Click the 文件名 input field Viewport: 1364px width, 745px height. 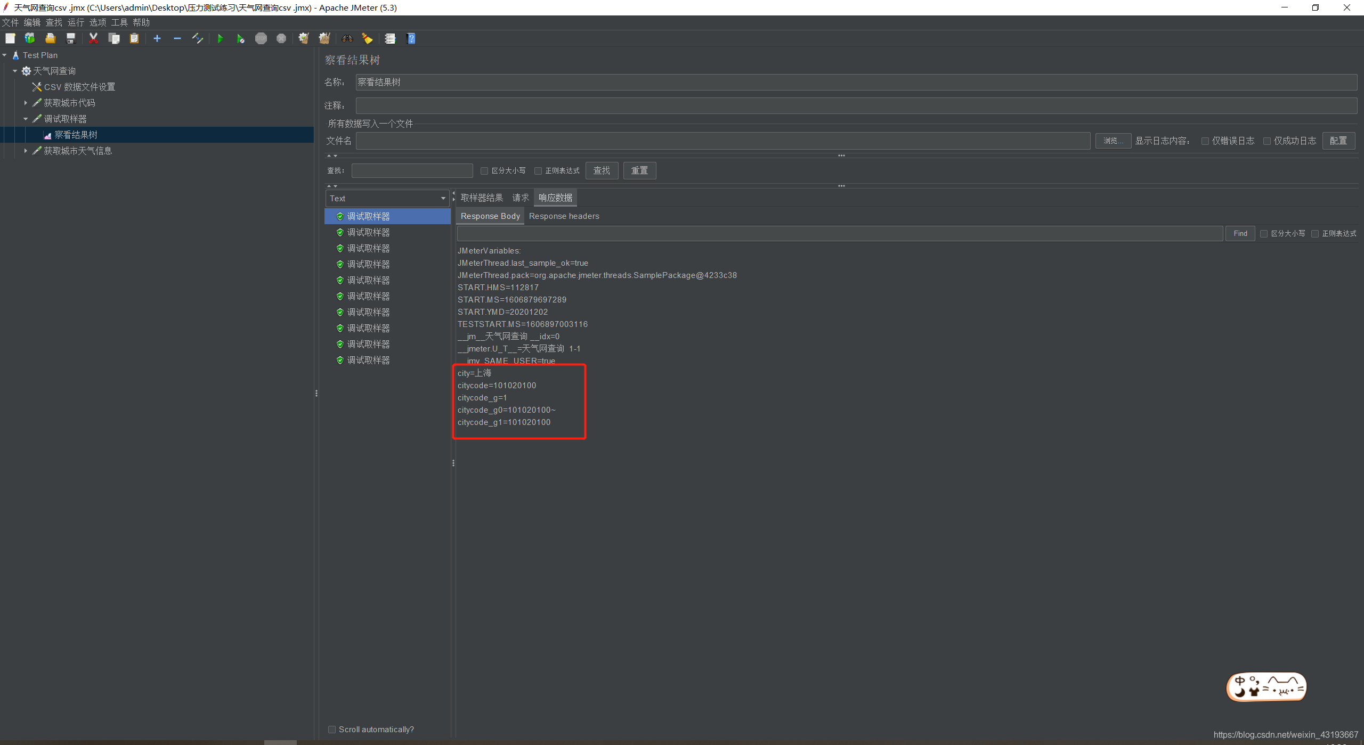(x=722, y=141)
